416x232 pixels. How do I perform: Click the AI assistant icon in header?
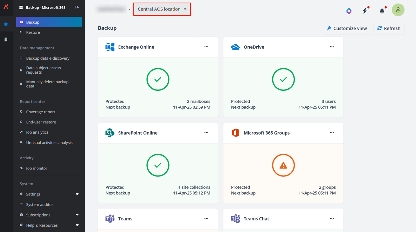[349, 11]
